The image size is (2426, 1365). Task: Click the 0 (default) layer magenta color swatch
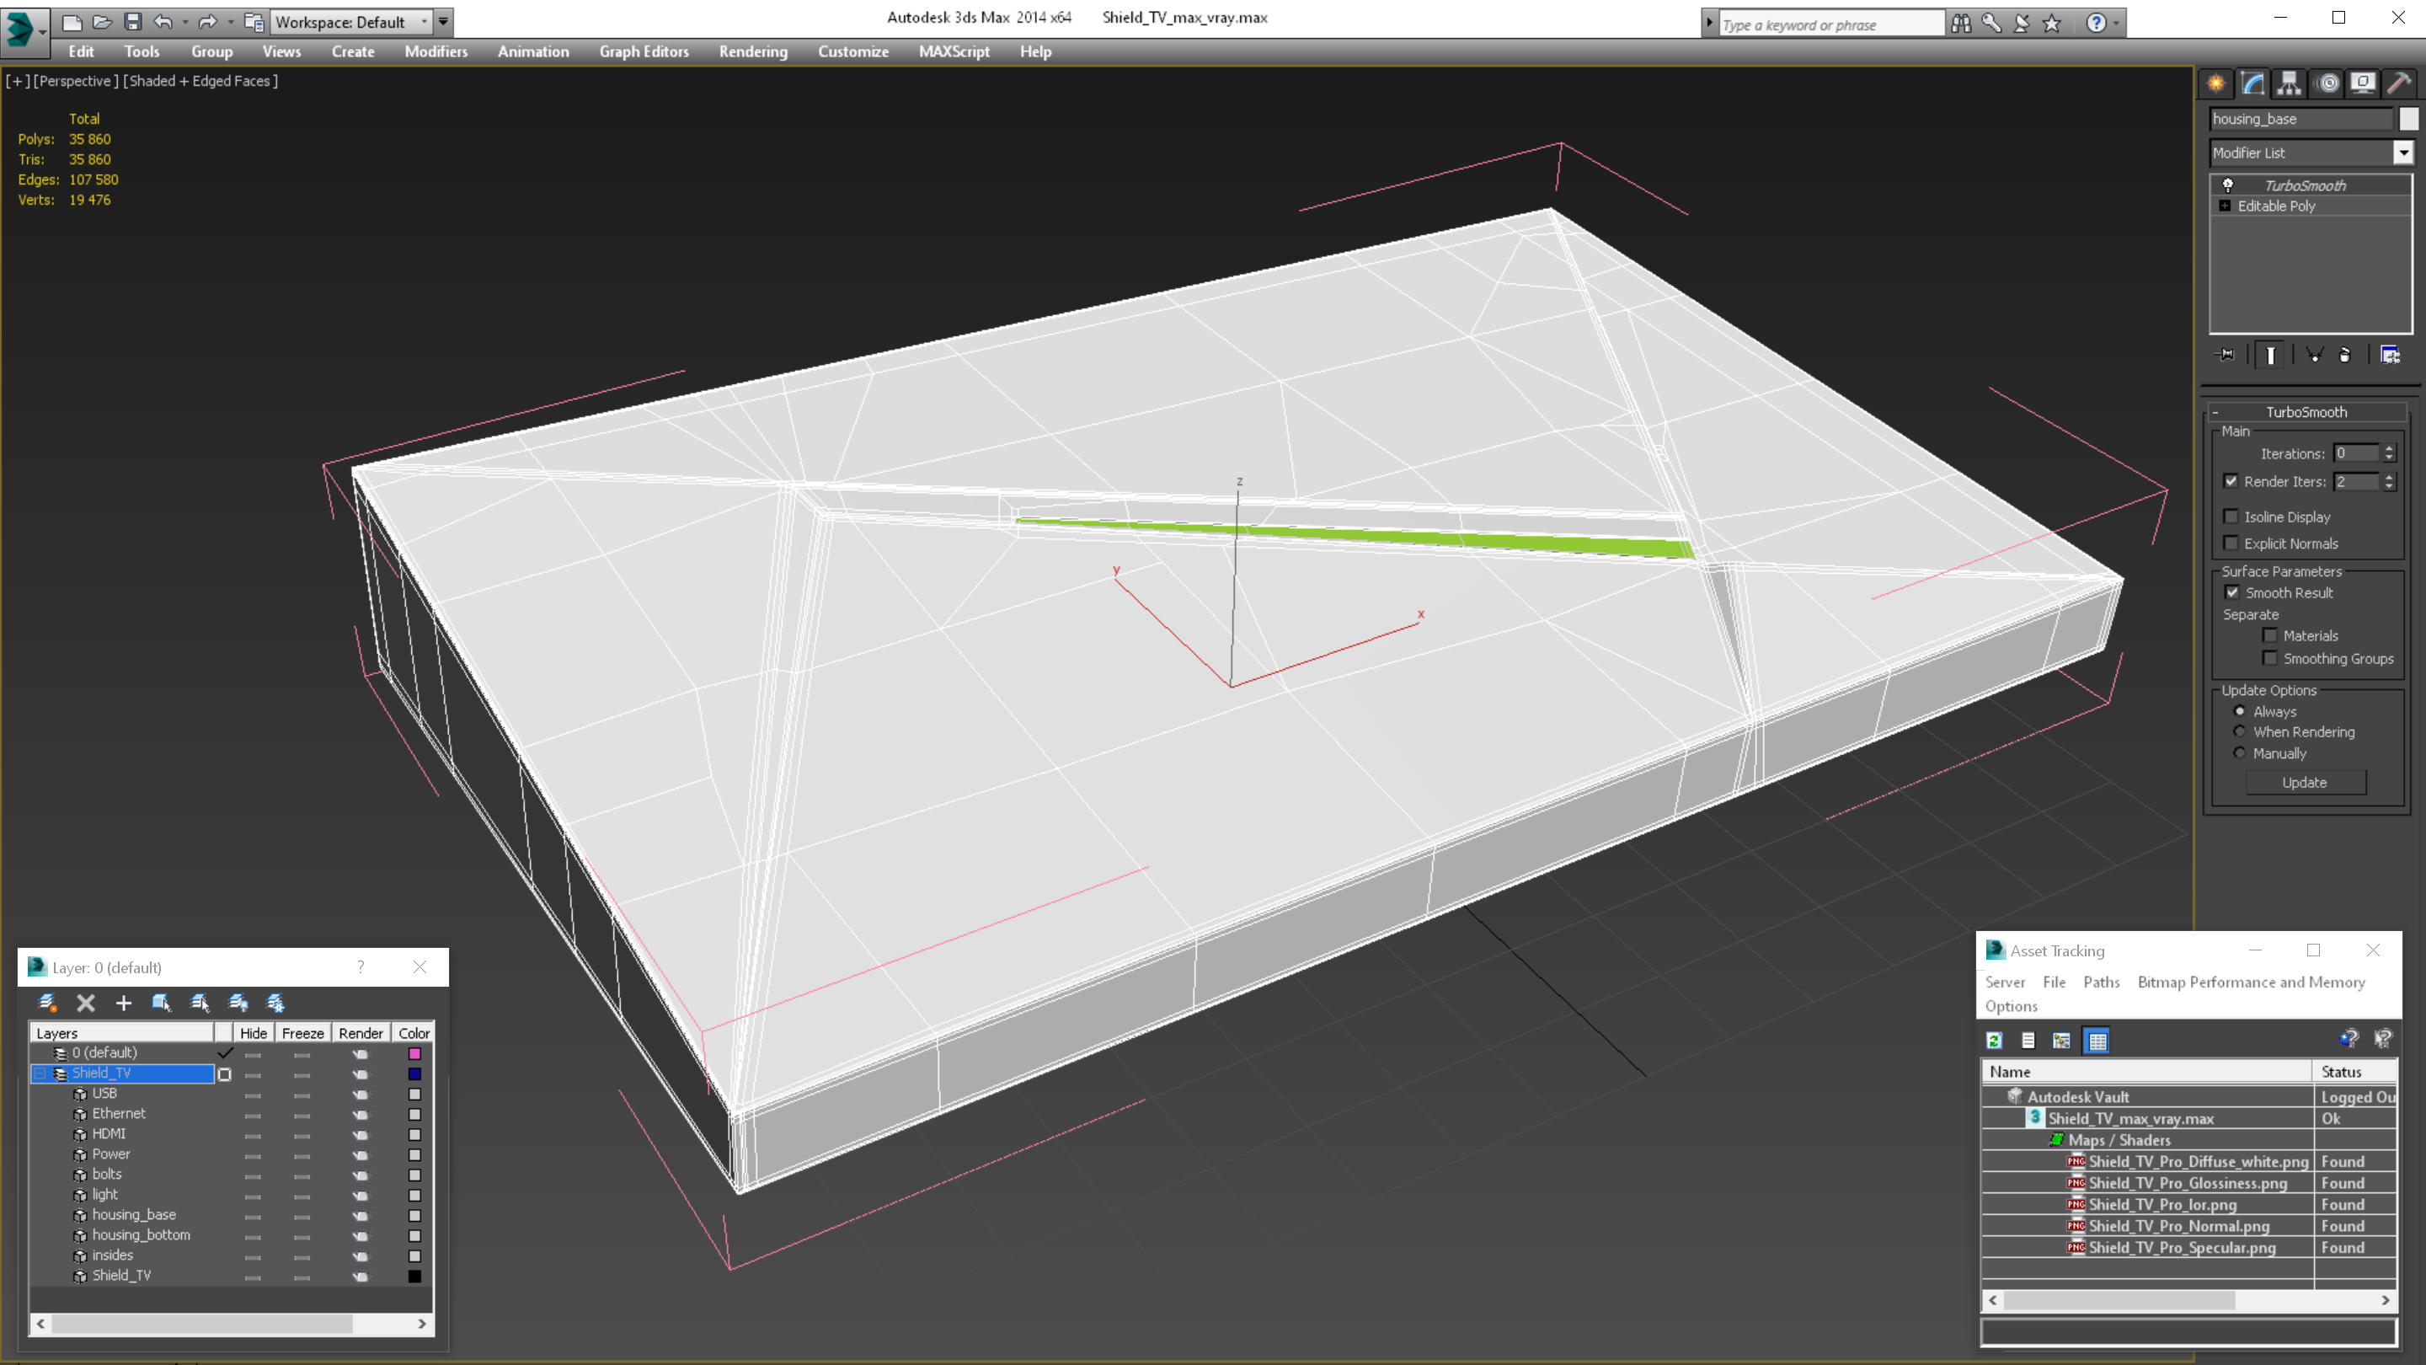(x=414, y=1053)
